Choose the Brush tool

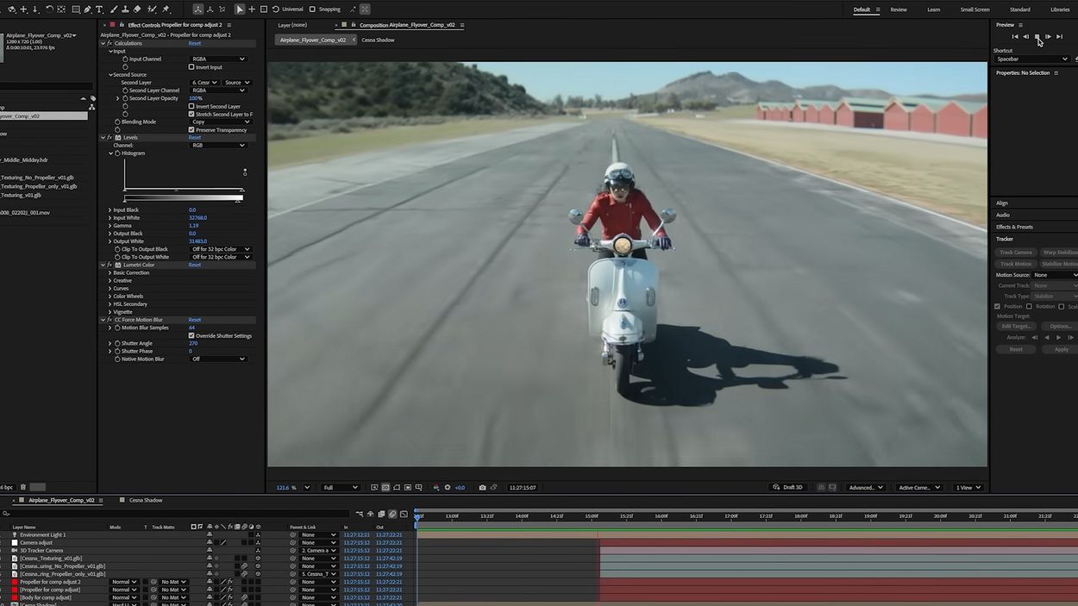point(114,9)
